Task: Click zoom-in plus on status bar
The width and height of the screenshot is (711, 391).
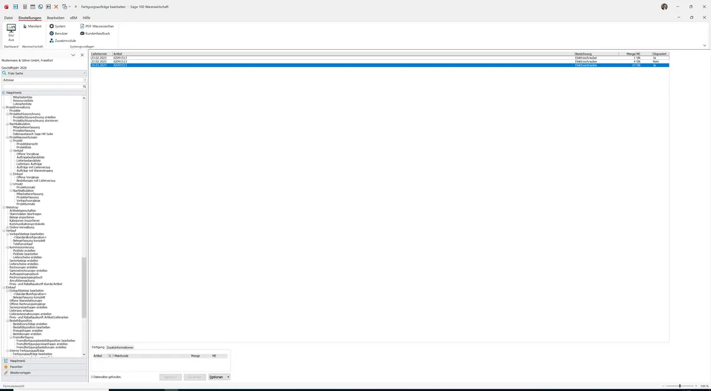Action: click(696, 386)
